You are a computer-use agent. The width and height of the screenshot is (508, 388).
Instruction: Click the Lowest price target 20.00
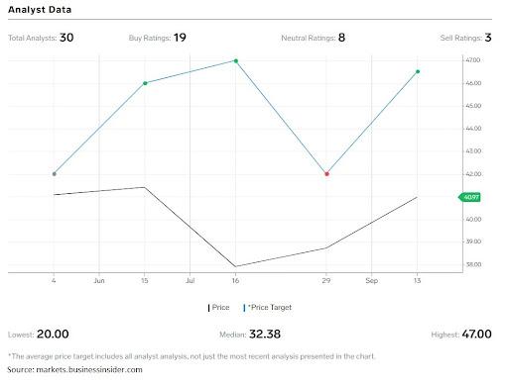coord(53,335)
